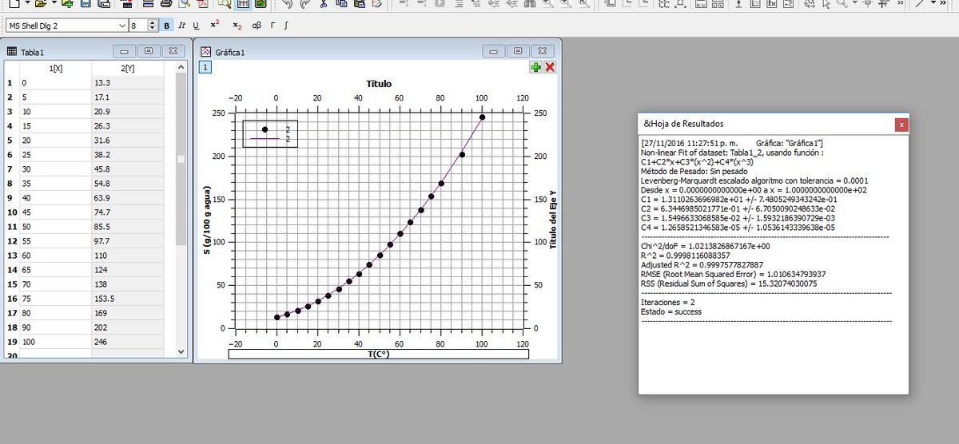Toggle bold text formatting
This screenshot has height=444, width=959.
click(x=167, y=26)
